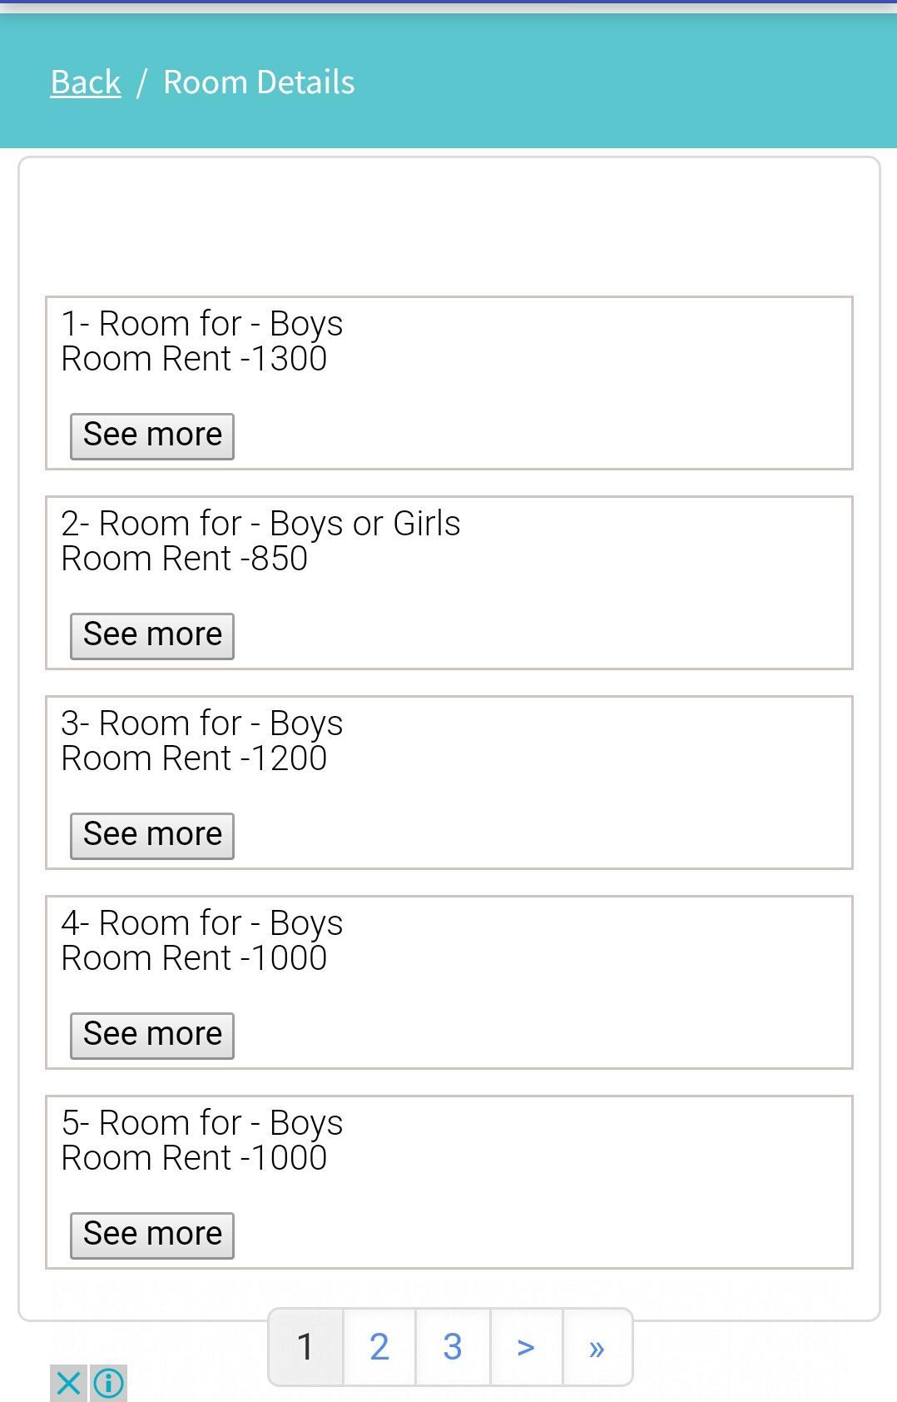This screenshot has width=897, height=1402.
Task: Click the Room Details breadcrumb text
Action: coord(259,82)
